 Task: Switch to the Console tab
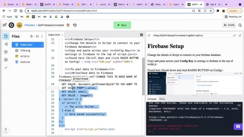coord(152,99)
